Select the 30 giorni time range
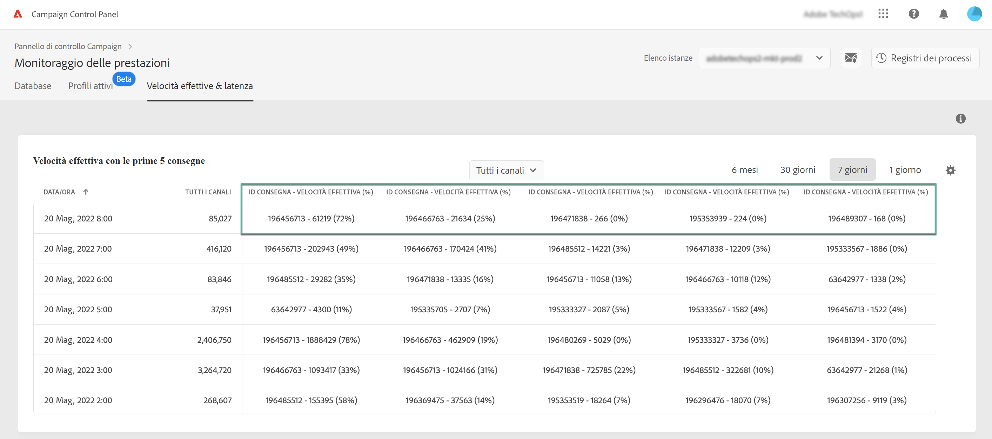This screenshot has width=992, height=439. click(798, 170)
